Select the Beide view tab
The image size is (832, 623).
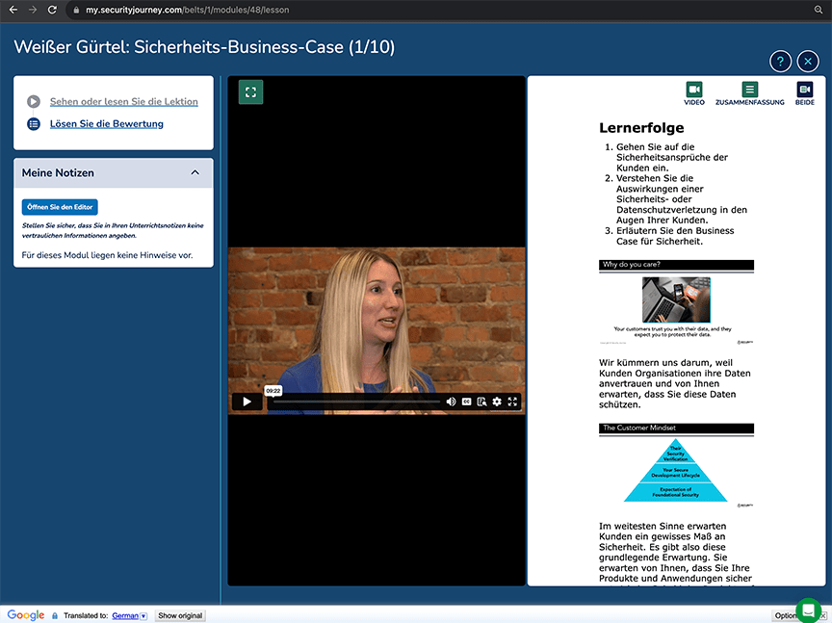[x=804, y=93]
